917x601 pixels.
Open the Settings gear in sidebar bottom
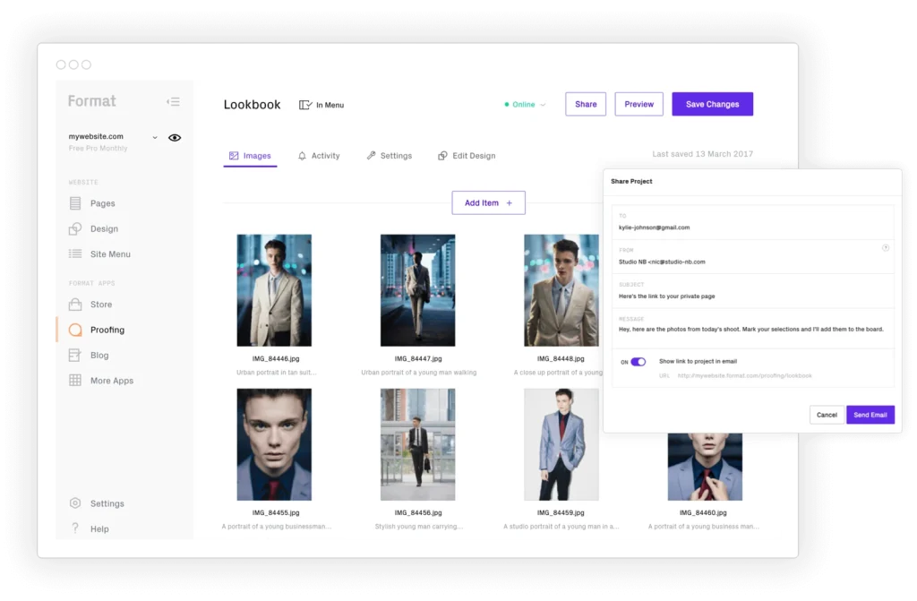pyautogui.click(x=75, y=503)
